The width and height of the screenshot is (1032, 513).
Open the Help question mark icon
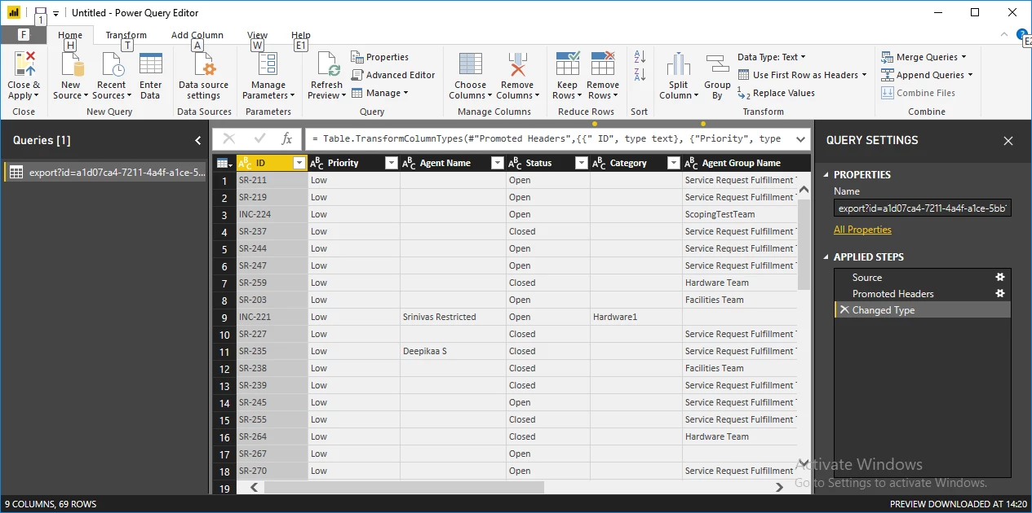tap(1022, 34)
